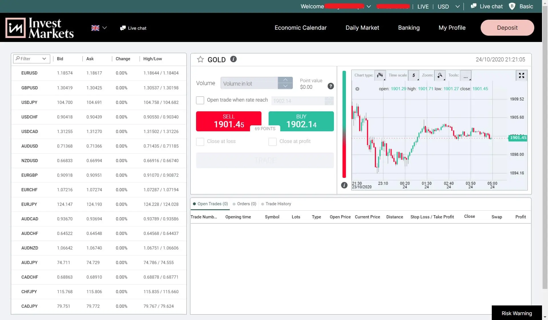Open the language flag dropdown
Image resolution: width=548 pixels, height=320 pixels.
pyautogui.click(x=98, y=28)
